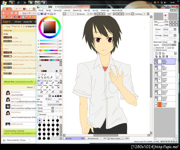Create a new layer
Image resolution: width=180 pixels, height=150 pixels.
(x=156, y=53)
